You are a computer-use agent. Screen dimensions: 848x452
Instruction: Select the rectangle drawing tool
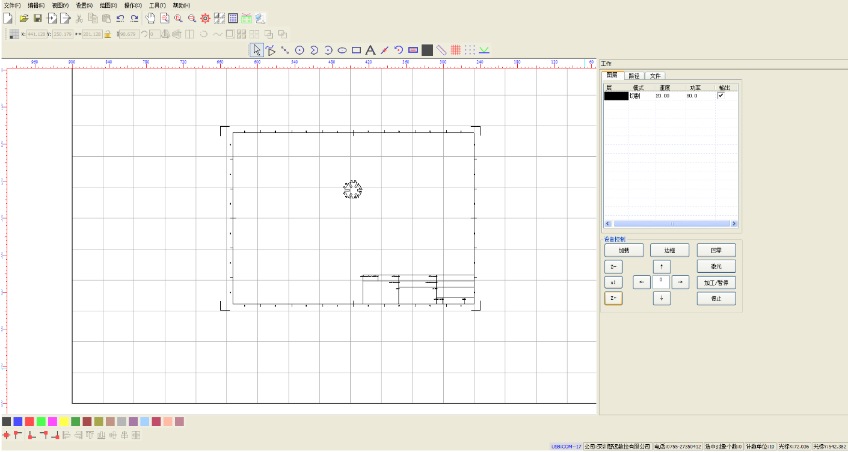[356, 50]
